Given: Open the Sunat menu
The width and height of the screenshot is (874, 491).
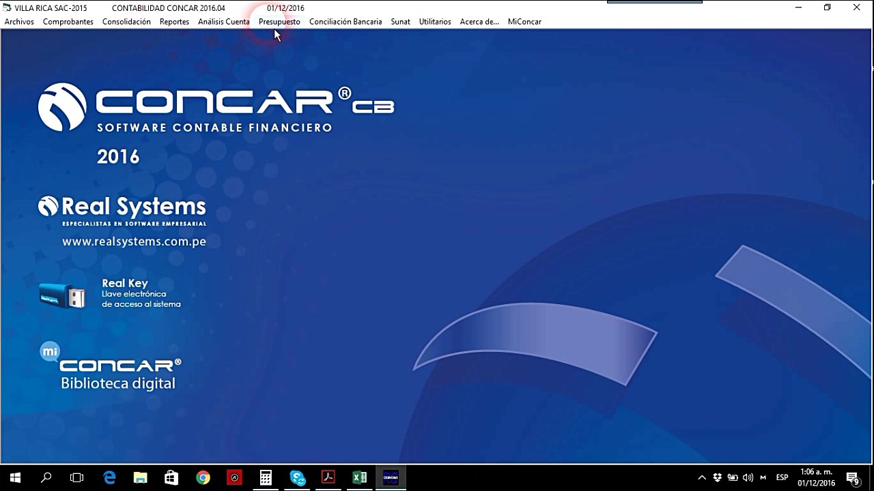Looking at the screenshot, I should tap(400, 22).
